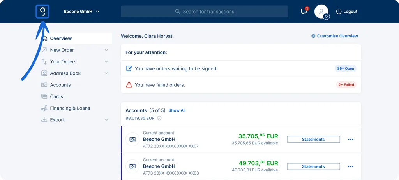Click the account icon for AT72 account

(x=132, y=140)
